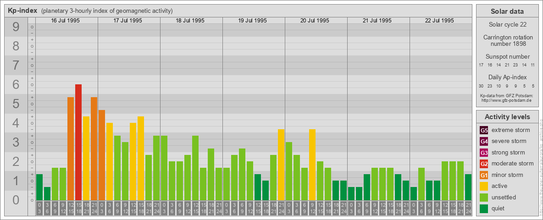
Task: Click the 'Kp-index' title text
Action: tap(22, 11)
